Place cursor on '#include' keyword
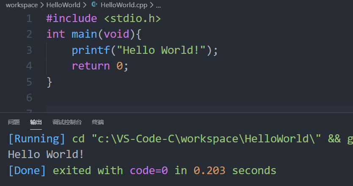 pos(72,19)
